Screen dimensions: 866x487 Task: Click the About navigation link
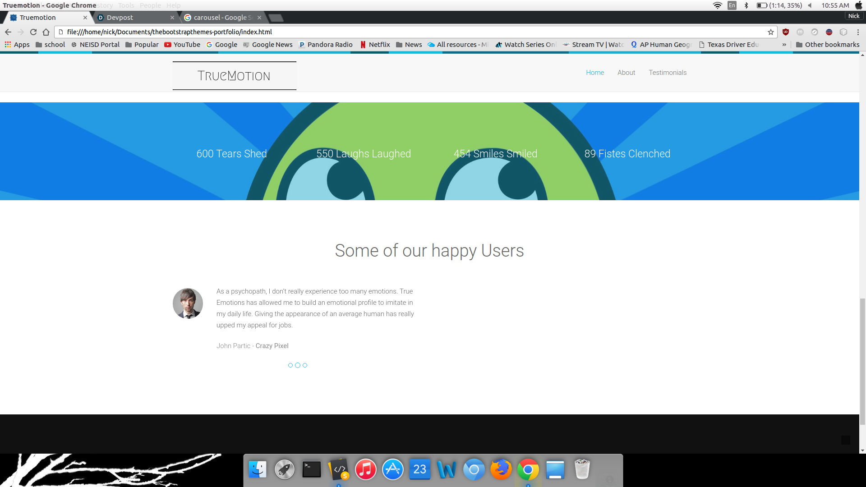click(626, 73)
